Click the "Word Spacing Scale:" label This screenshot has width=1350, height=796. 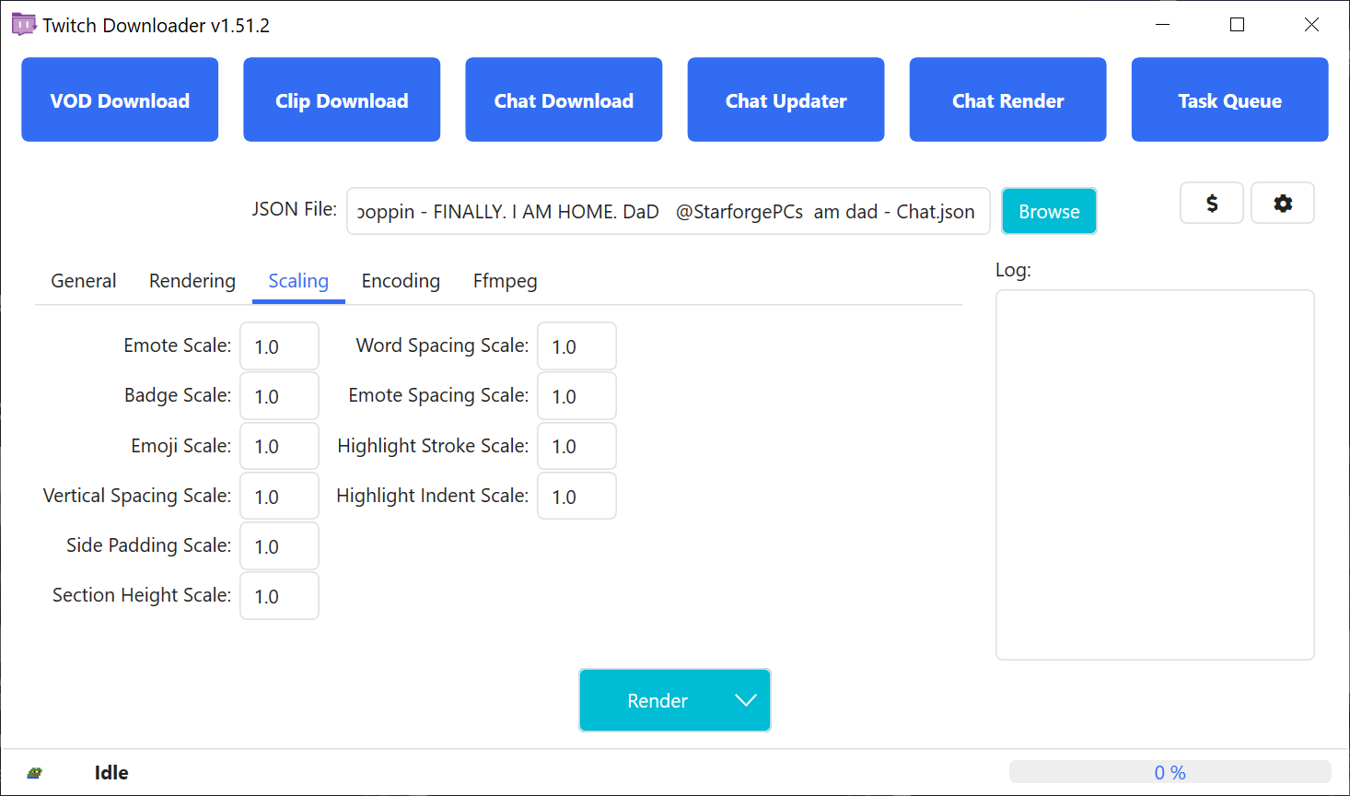tap(443, 345)
